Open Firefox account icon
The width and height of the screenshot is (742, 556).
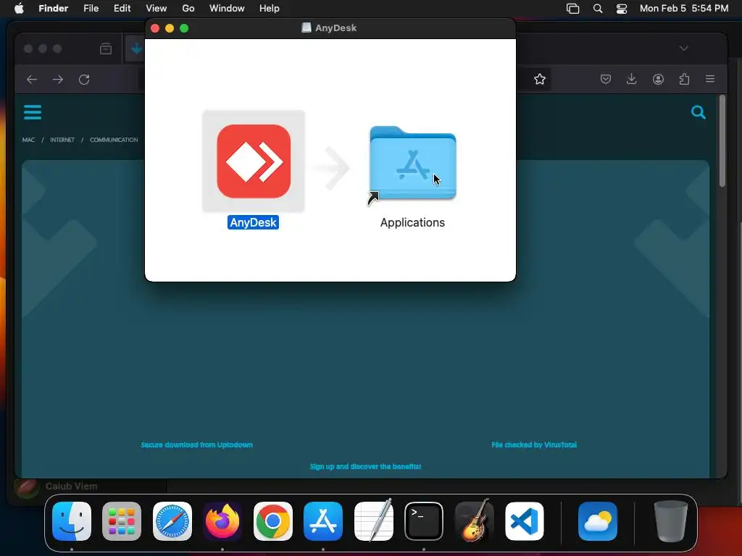point(658,79)
